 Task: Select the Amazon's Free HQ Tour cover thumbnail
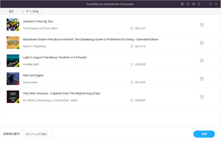click(x=13, y=25)
